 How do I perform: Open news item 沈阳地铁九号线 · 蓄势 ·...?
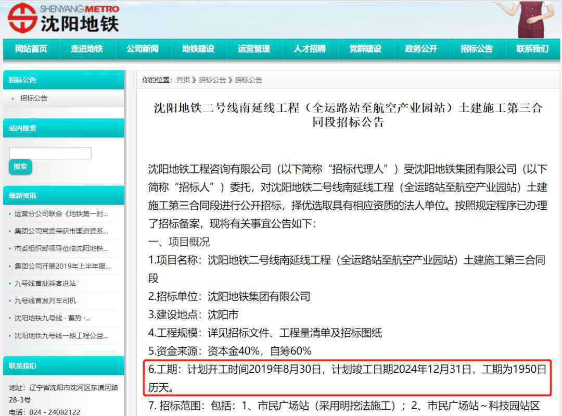(53, 318)
